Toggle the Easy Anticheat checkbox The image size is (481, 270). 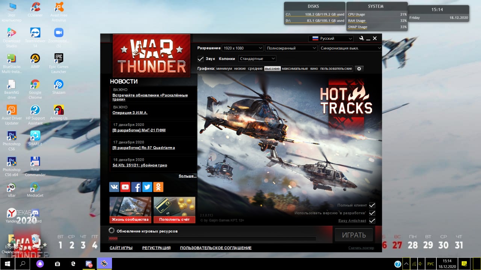tap(372, 220)
